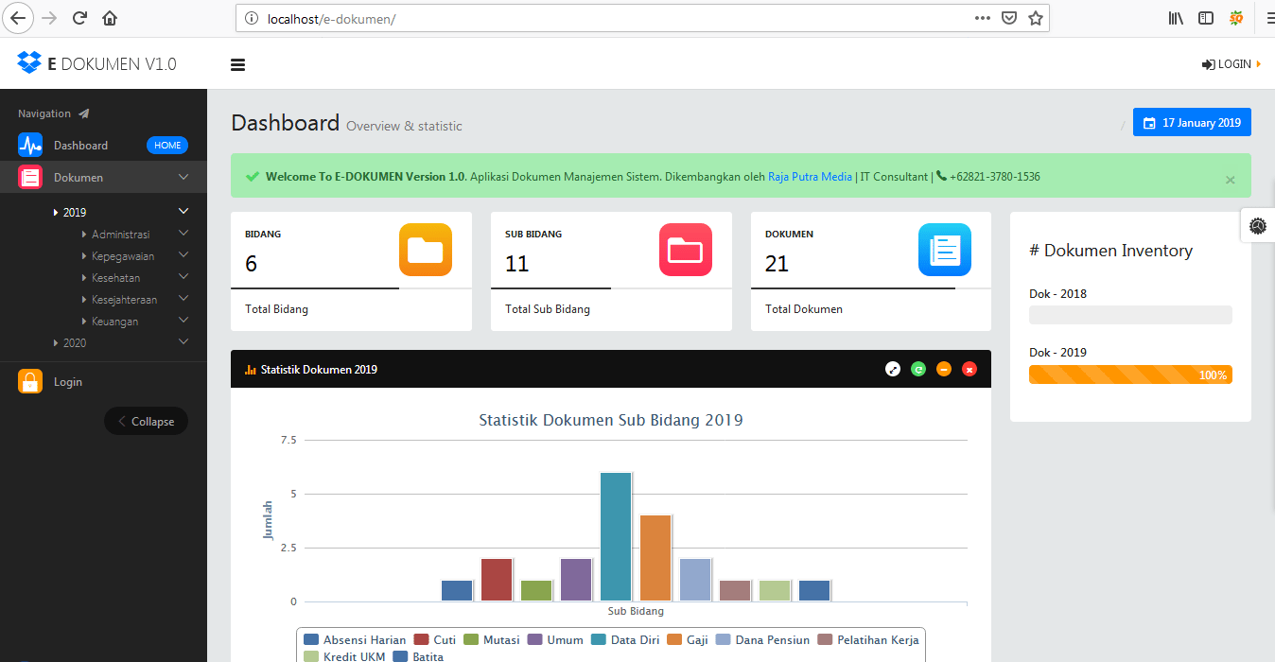Click the yellow Bidang folder icon
Viewport: 1275px width, 662px height.
(x=425, y=250)
